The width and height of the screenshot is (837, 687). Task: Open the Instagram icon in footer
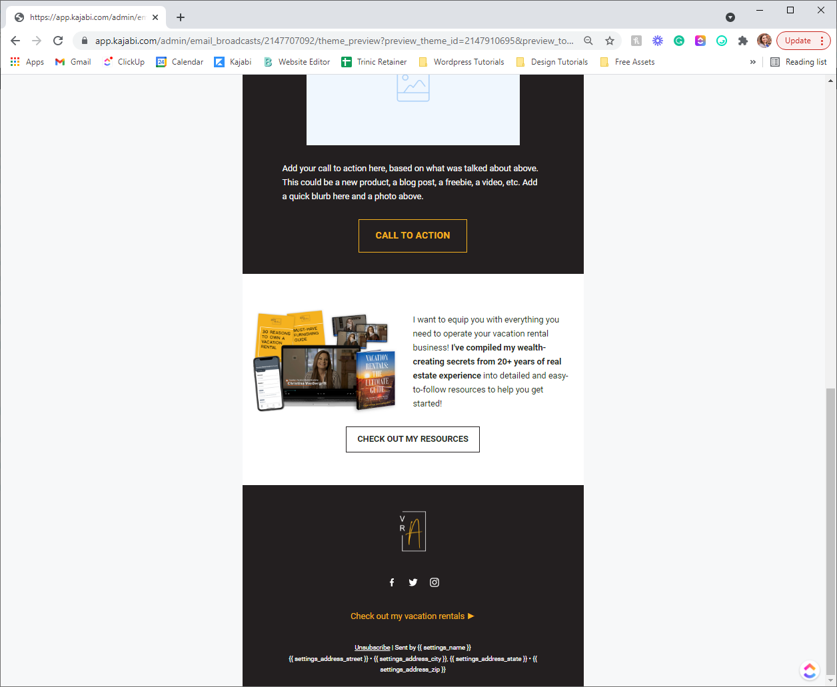(x=434, y=582)
